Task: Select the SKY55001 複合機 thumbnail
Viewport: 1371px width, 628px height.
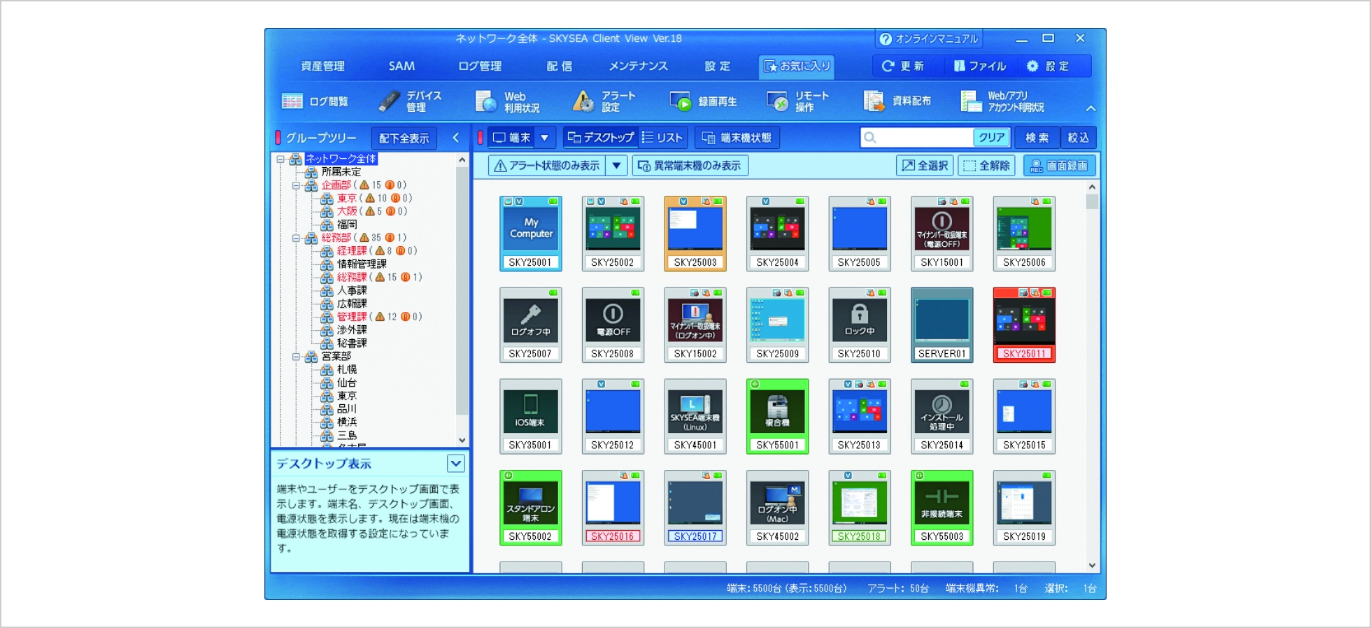Action: 777,417
